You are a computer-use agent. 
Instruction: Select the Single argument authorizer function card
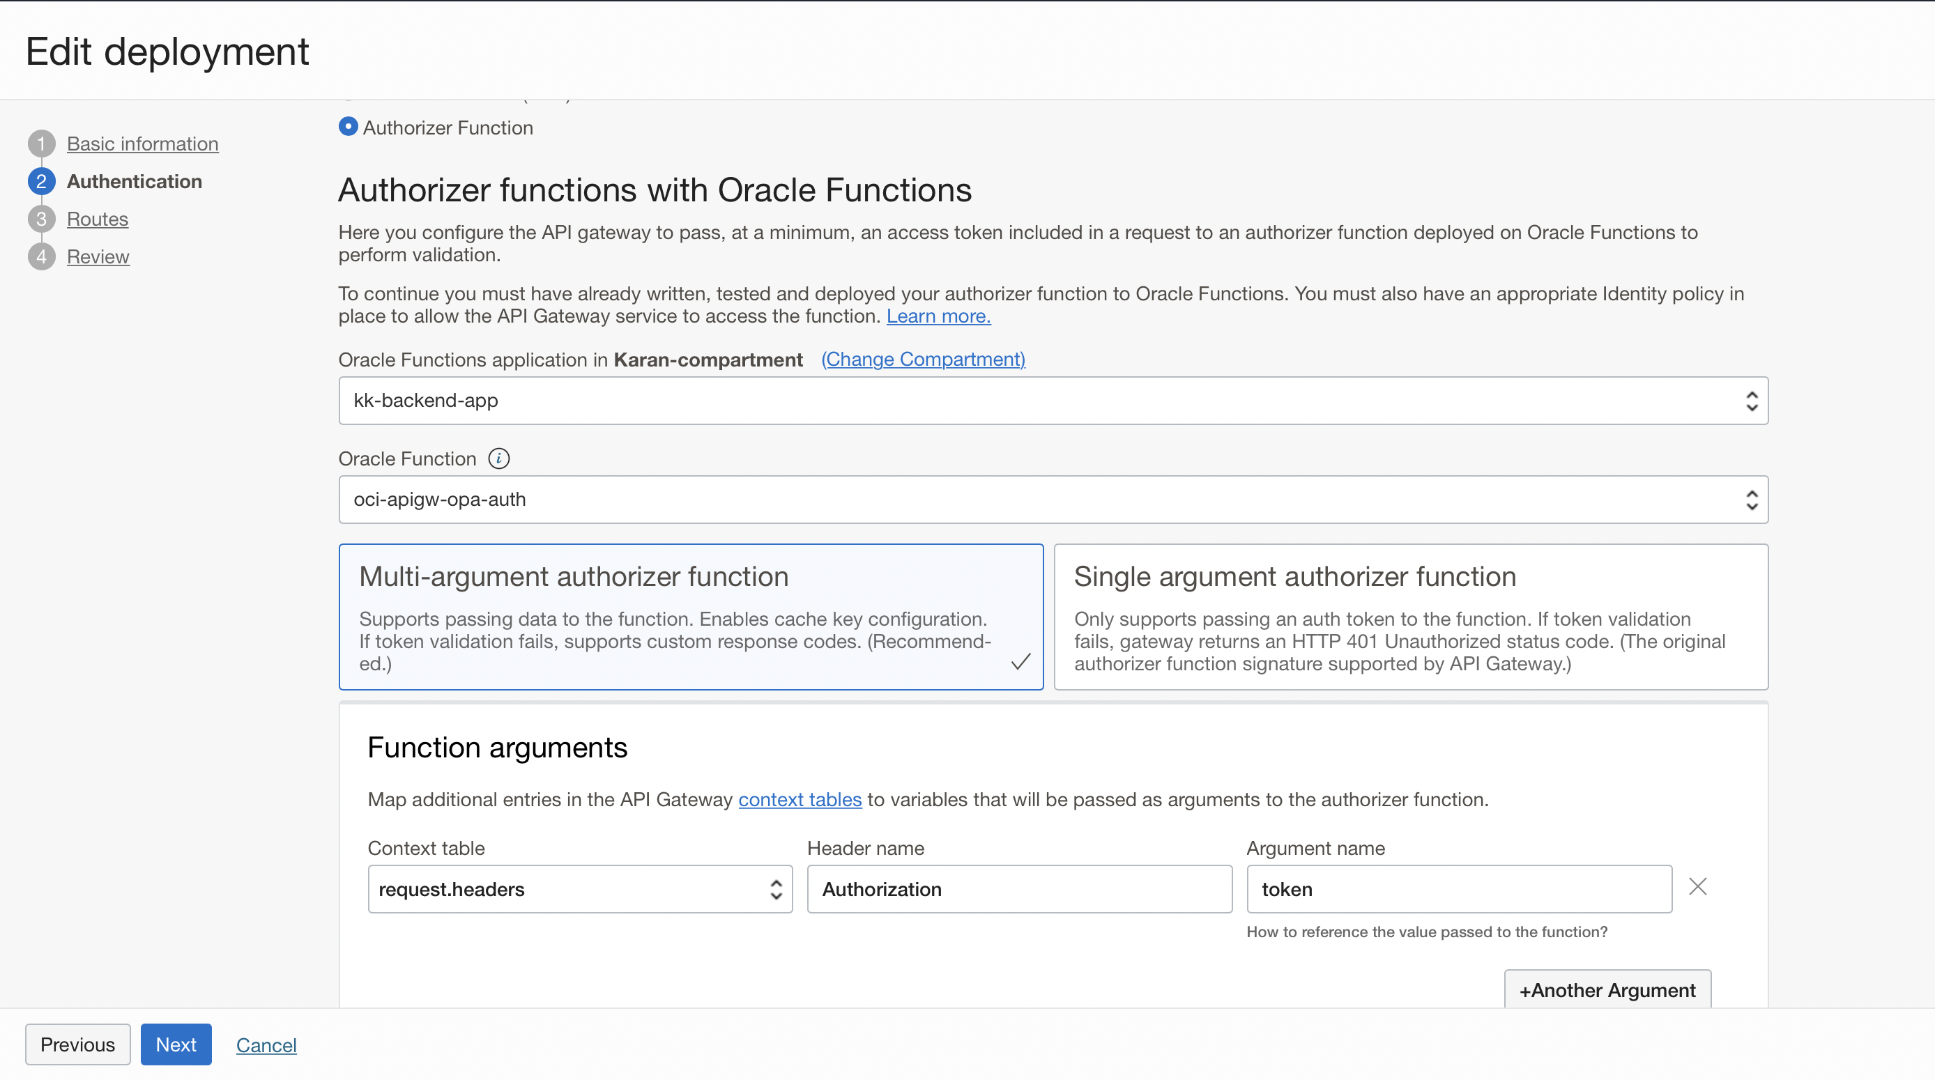coord(1411,617)
